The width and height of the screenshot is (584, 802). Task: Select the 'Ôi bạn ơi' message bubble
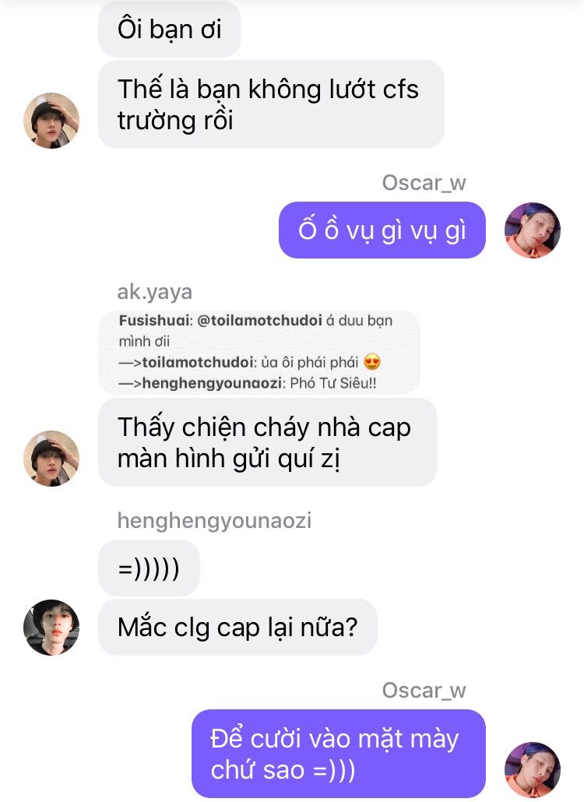tap(169, 29)
